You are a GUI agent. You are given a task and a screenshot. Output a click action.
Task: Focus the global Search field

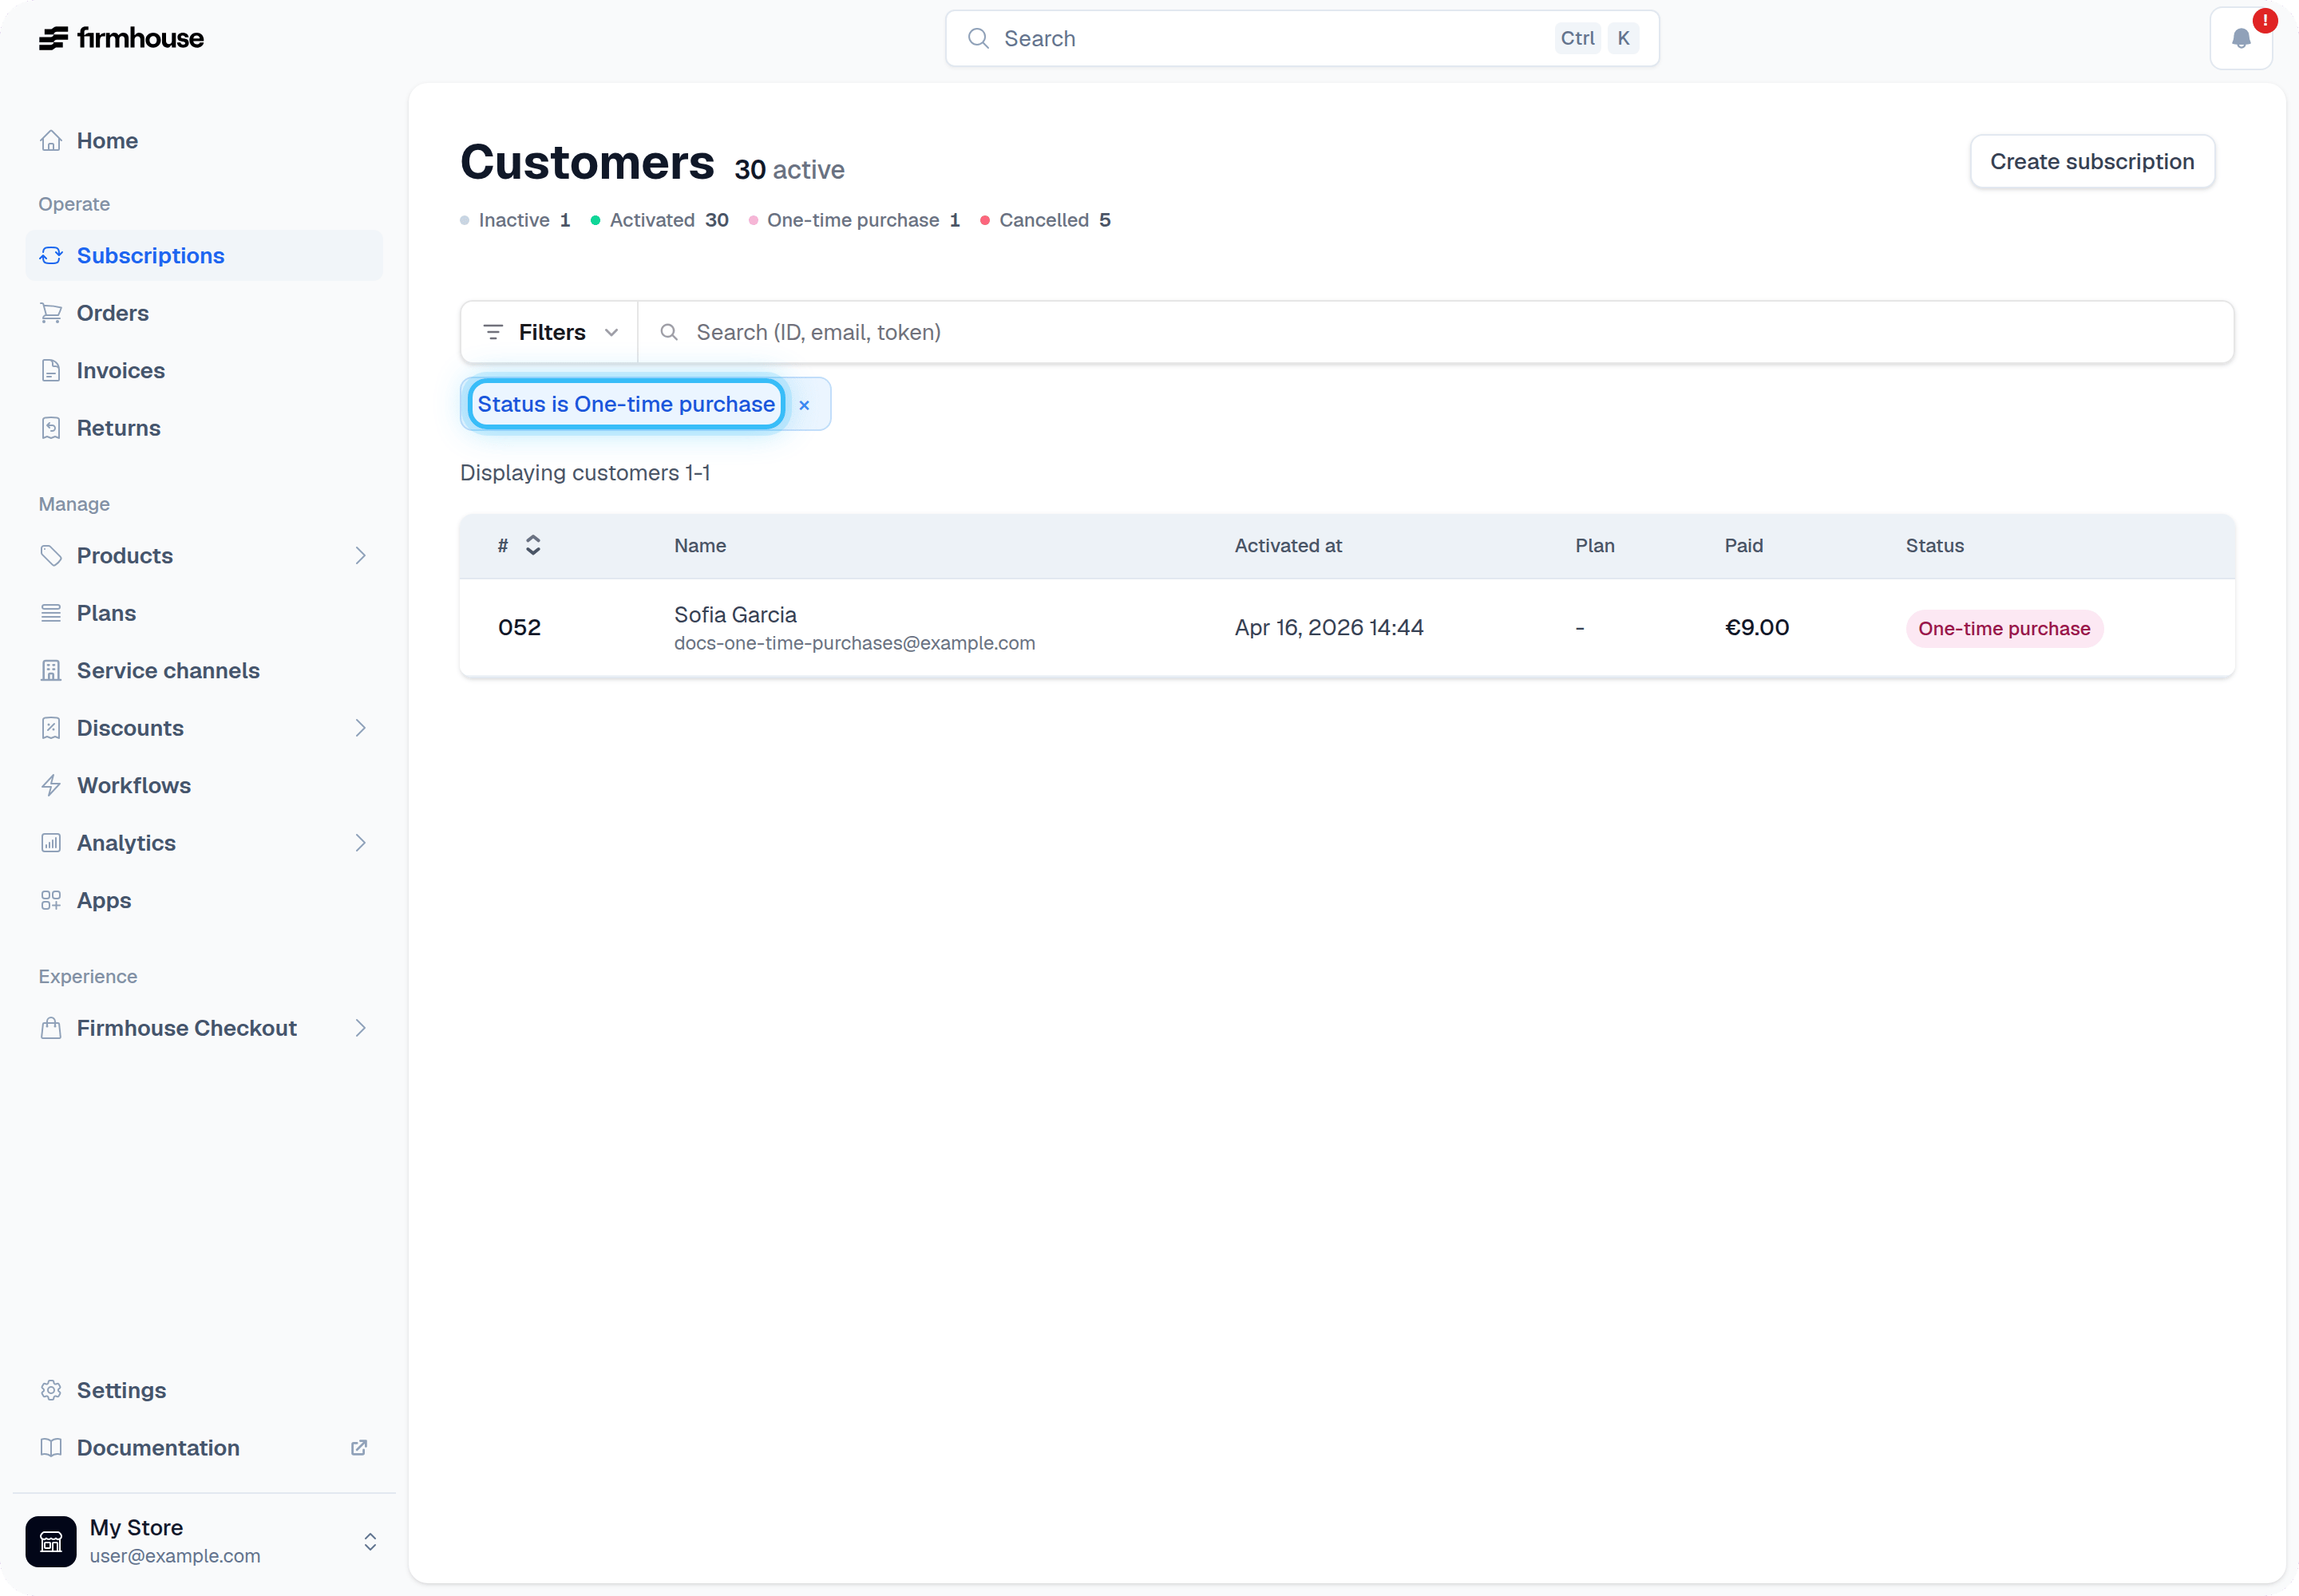click(1301, 38)
